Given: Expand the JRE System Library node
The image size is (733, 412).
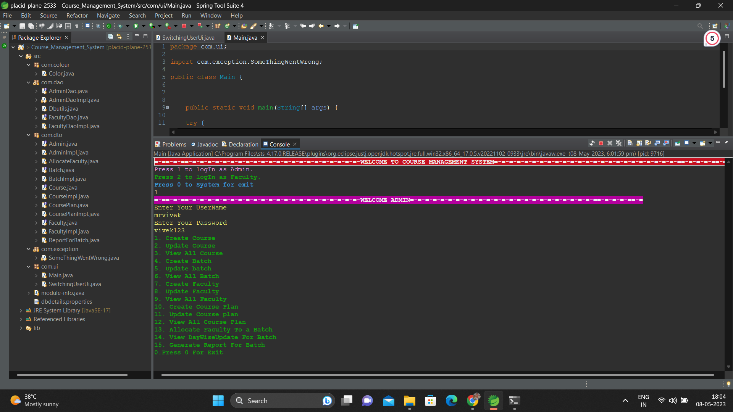Looking at the screenshot, I should [x=21, y=311].
